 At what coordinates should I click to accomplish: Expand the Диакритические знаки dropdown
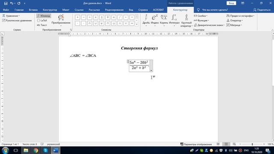[x=209, y=25]
